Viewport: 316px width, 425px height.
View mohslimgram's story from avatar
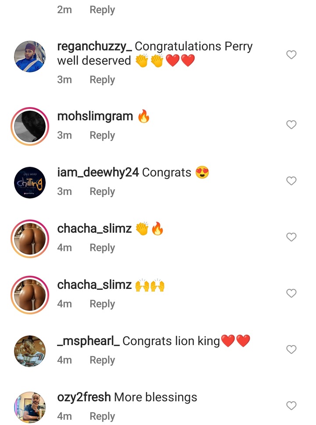[x=30, y=126]
